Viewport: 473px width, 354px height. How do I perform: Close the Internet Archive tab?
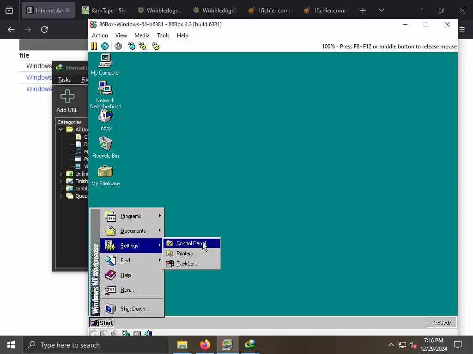[67, 10]
